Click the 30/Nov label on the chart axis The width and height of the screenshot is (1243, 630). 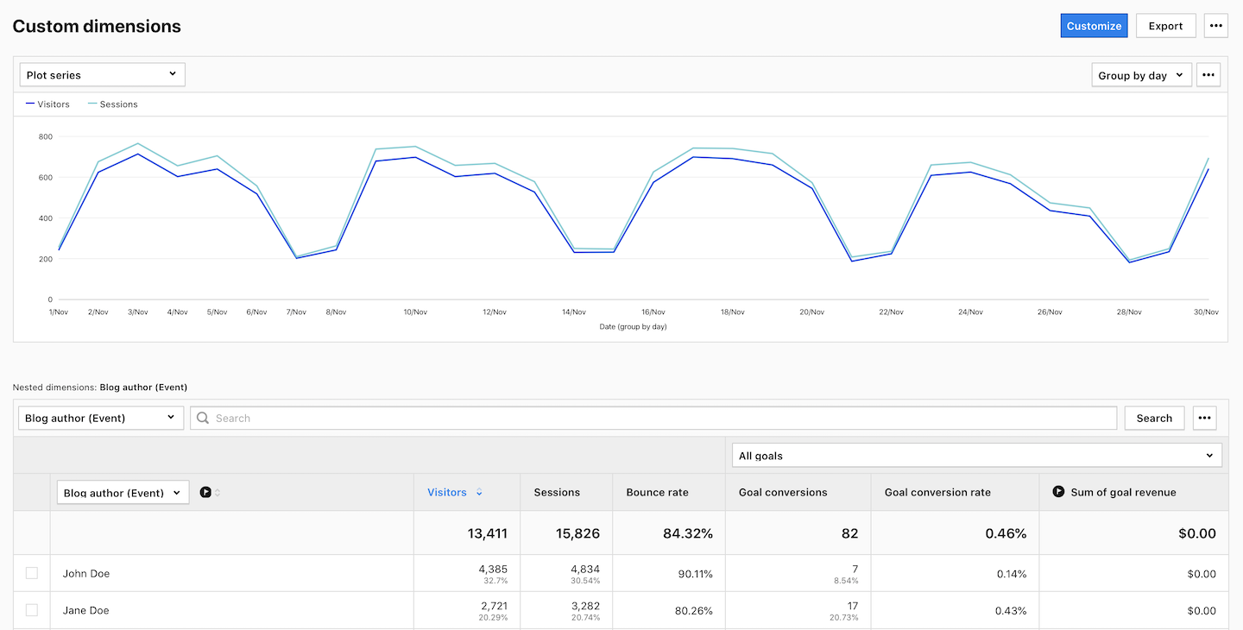click(x=1206, y=312)
